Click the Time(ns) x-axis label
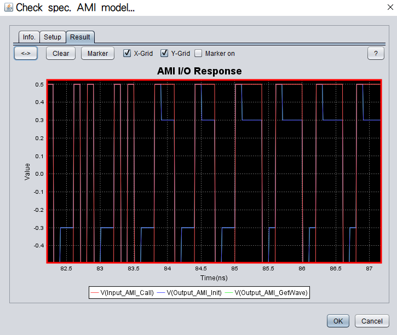Image resolution: width=397 pixels, height=335 pixels. point(214,278)
